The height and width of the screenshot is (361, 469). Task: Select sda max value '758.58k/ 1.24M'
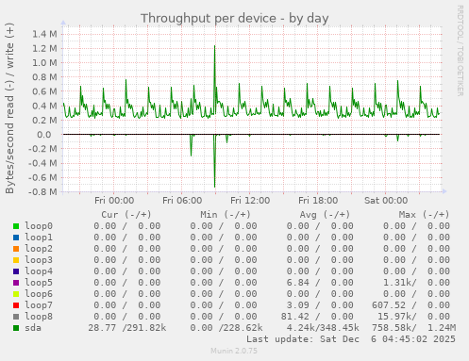click(413, 328)
